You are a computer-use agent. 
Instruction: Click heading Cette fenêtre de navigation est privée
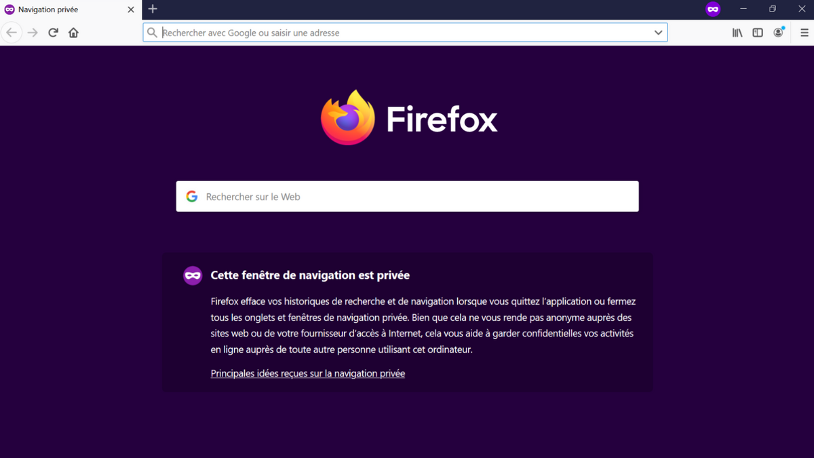[x=310, y=275]
